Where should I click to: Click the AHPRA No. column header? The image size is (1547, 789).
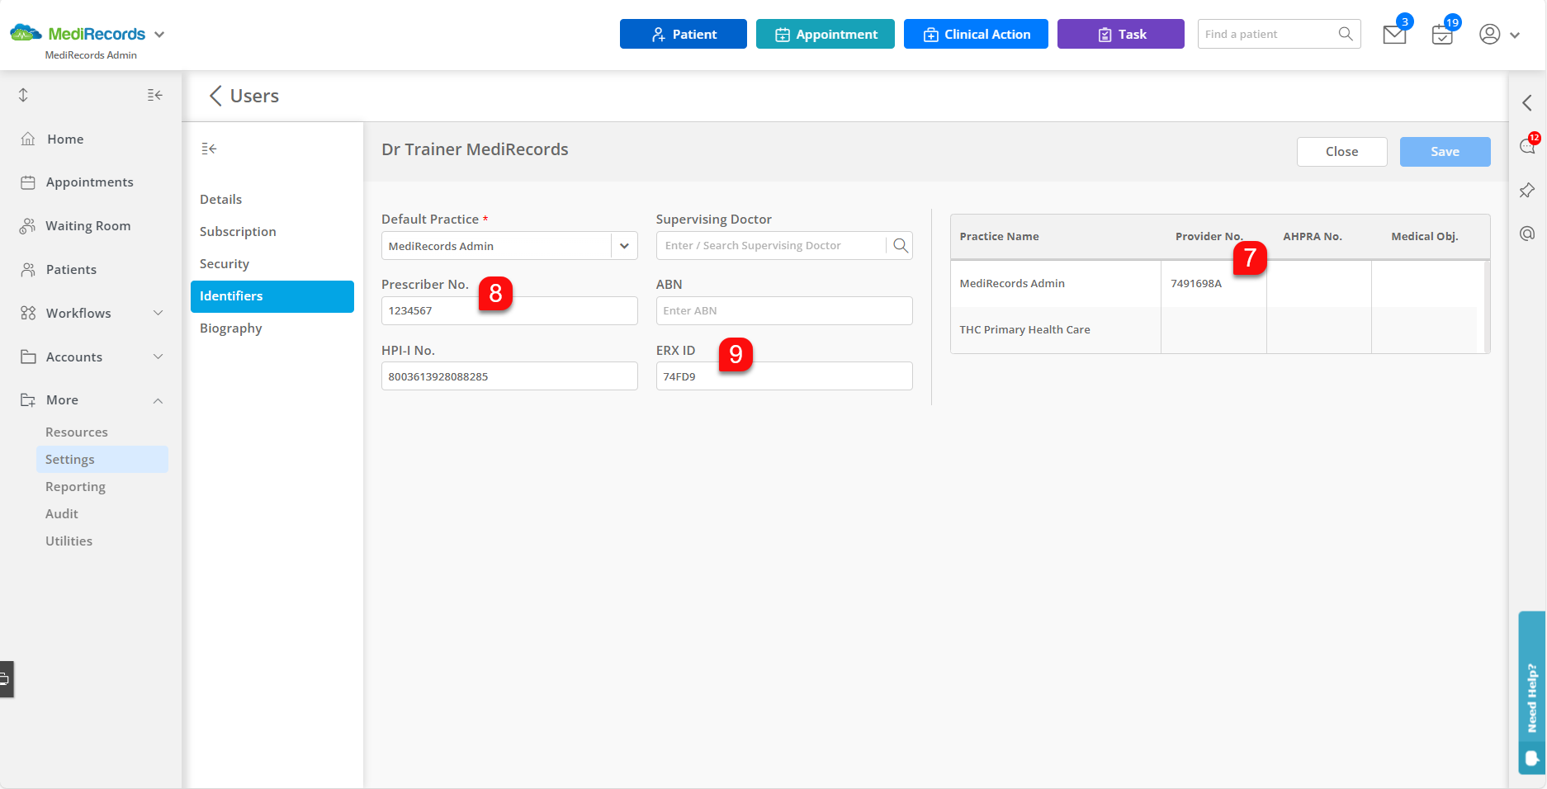1313,237
